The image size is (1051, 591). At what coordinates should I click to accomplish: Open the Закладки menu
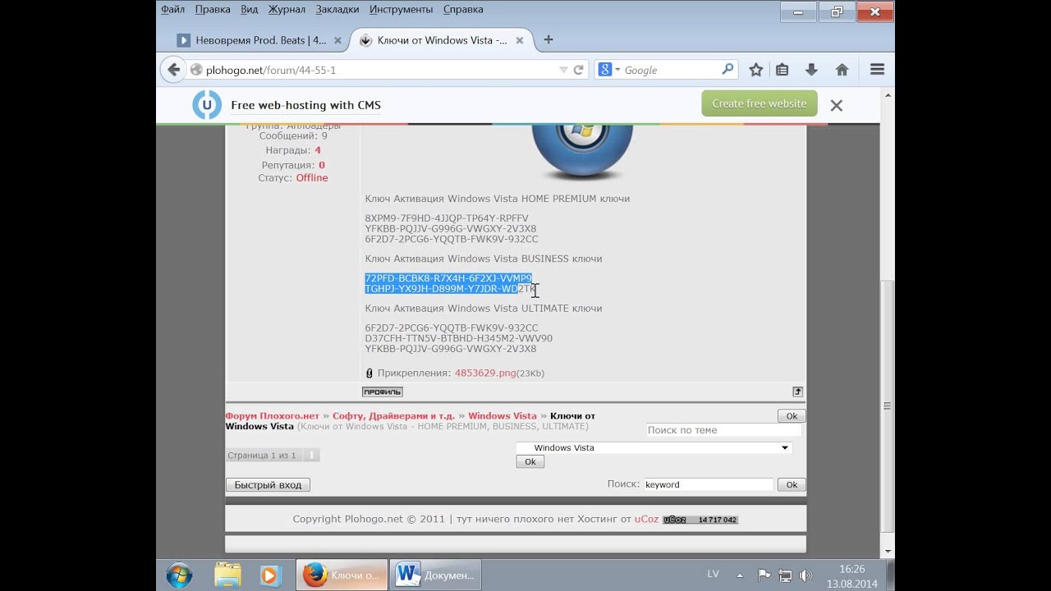click(x=337, y=9)
